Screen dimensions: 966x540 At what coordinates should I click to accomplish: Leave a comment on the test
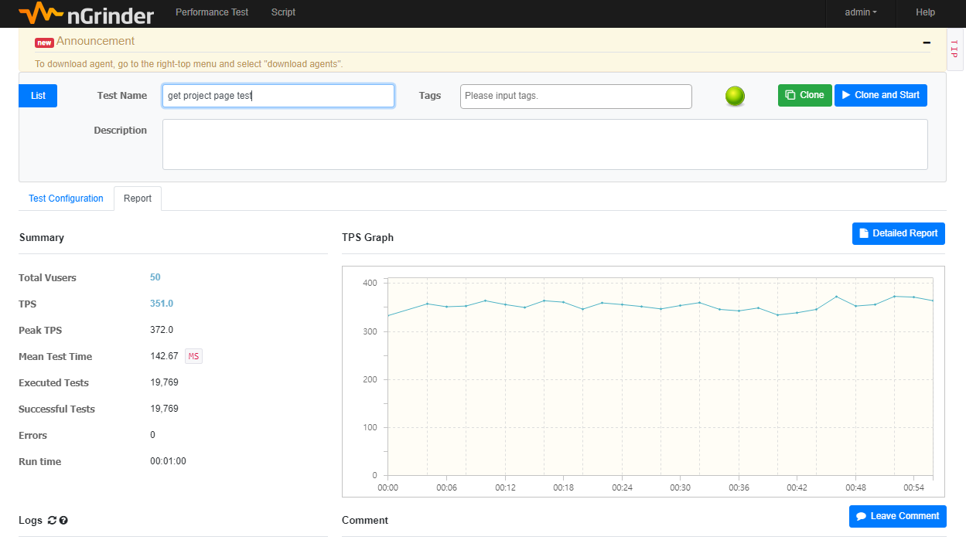(898, 516)
